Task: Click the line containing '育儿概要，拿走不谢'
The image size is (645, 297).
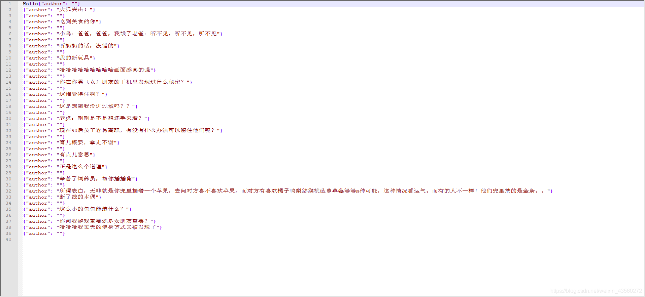Action: tap(71, 143)
